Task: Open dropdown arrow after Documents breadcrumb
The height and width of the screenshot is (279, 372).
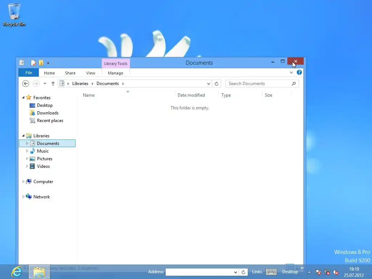Action: 123,84
